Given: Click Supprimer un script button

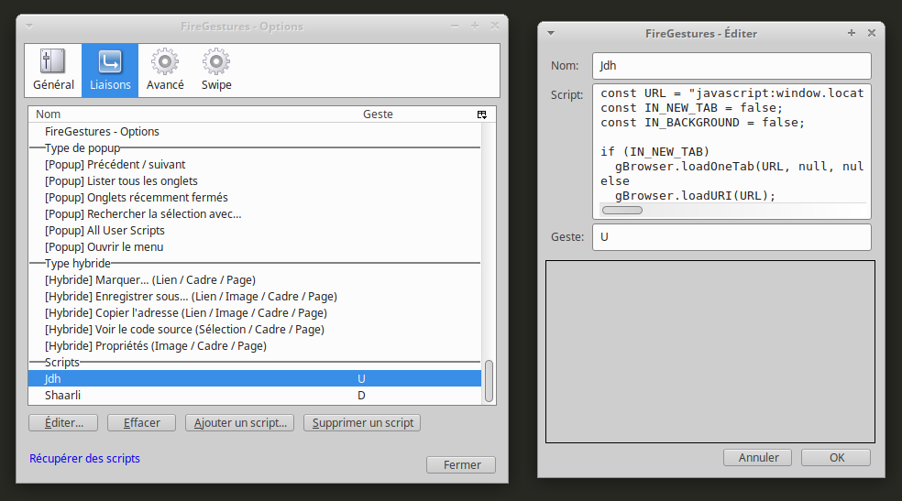Looking at the screenshot, I should [x=362, y=423].
